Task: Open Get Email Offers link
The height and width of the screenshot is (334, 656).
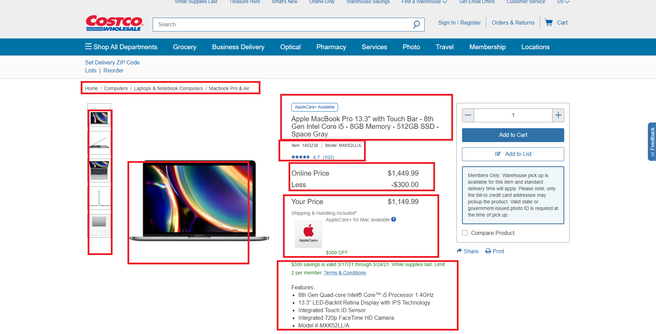Action: (x=477, y=2)
